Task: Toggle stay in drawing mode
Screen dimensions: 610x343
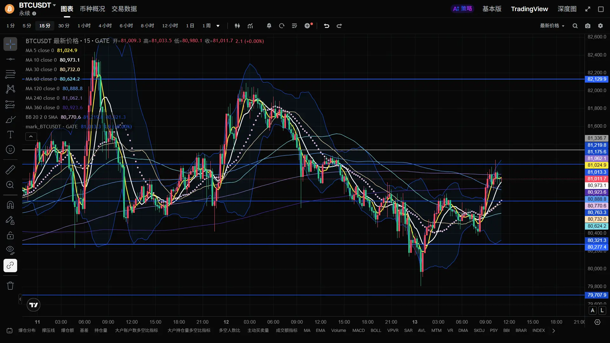Action: (10, 220)
